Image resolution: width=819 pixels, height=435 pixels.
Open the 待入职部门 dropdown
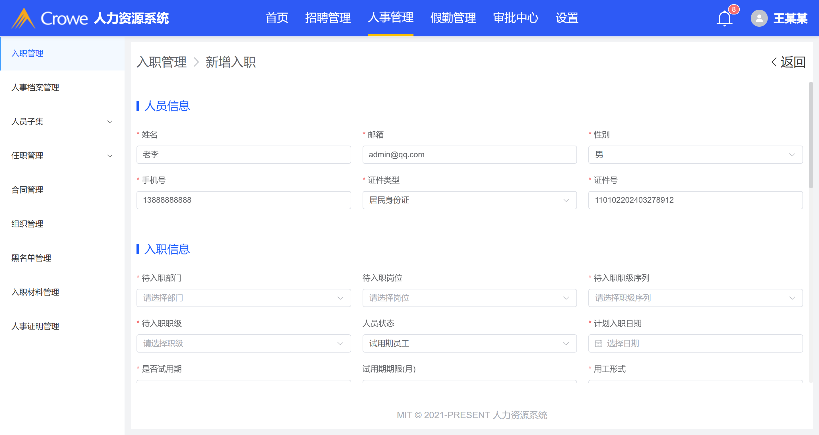click(x=243, y=298)
